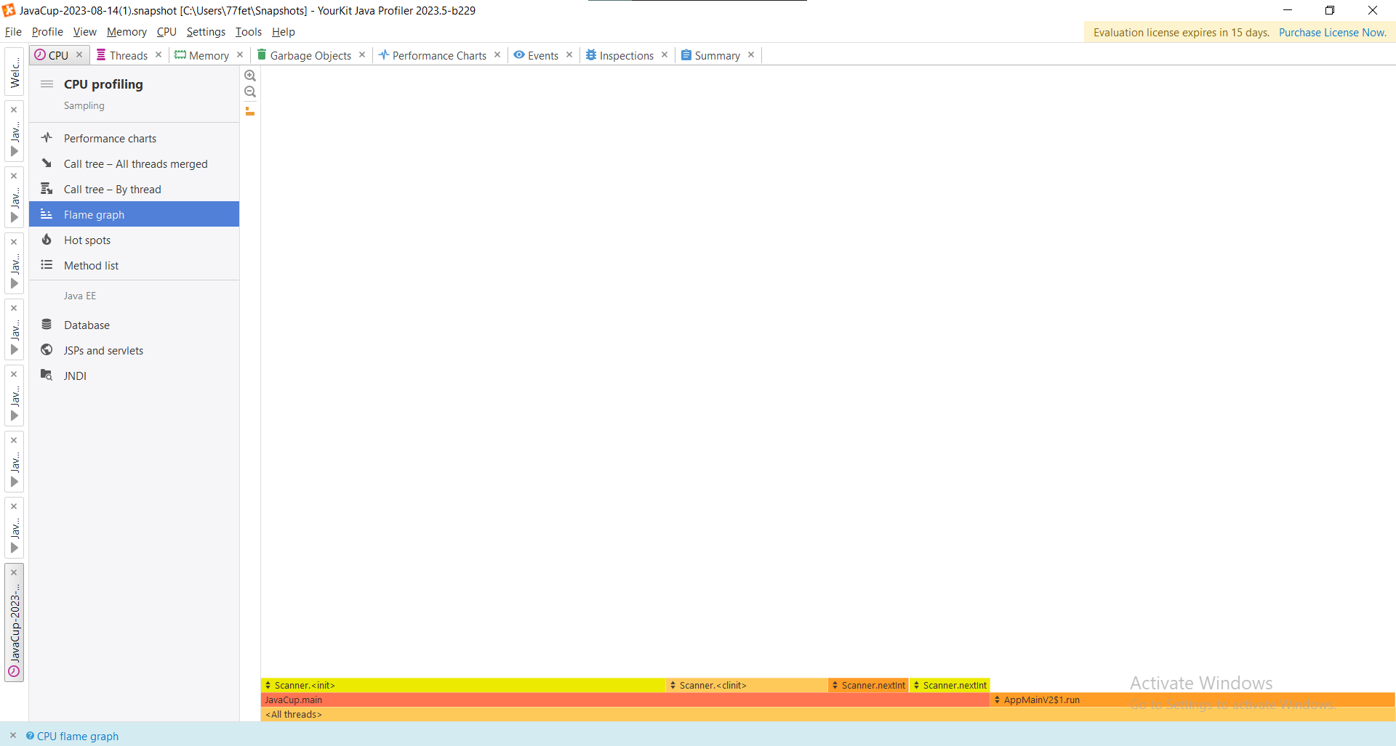Select the Method list icon in the sidebar

(47, 265)
